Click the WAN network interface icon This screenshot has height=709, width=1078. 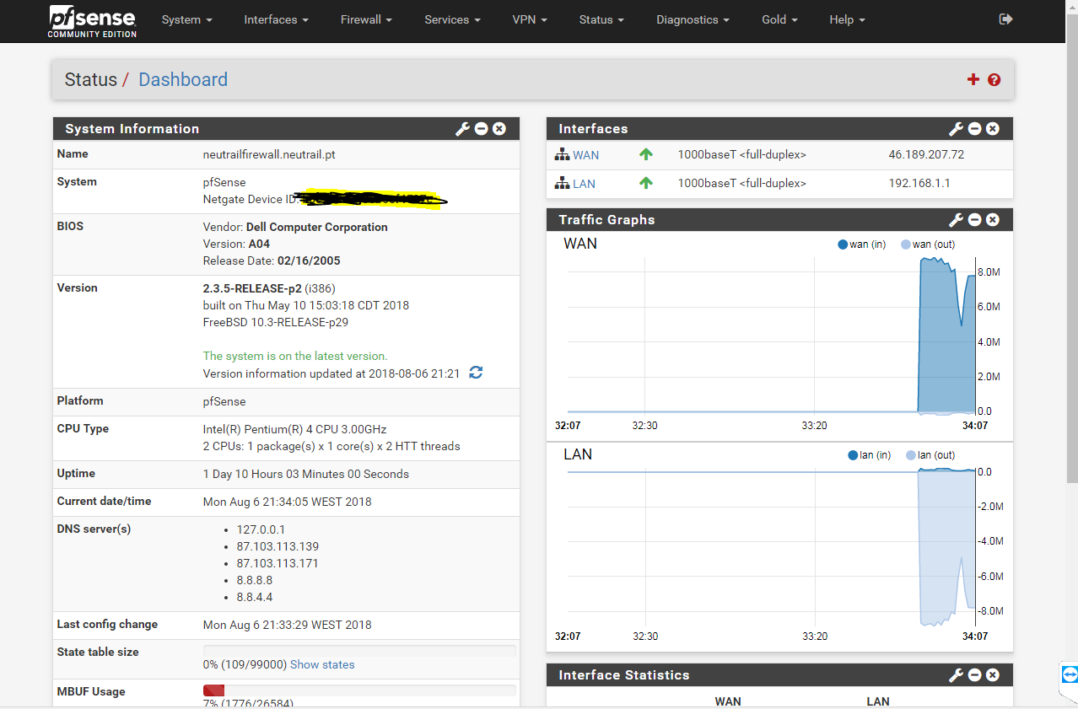point(562,155)
